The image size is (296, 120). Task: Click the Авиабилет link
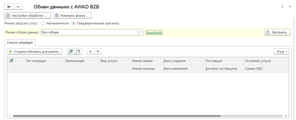coord(154,33)
